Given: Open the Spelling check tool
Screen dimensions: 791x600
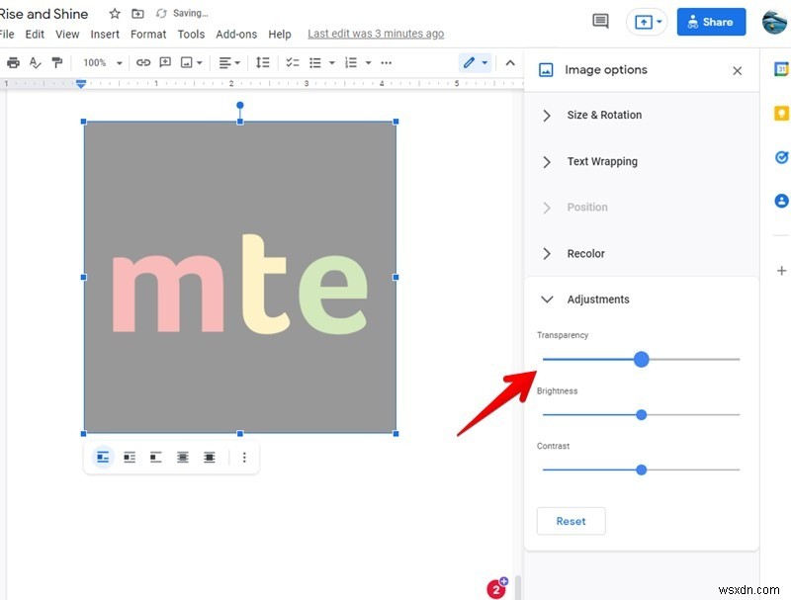Looking at the screenshot, I should click(36, 62).
